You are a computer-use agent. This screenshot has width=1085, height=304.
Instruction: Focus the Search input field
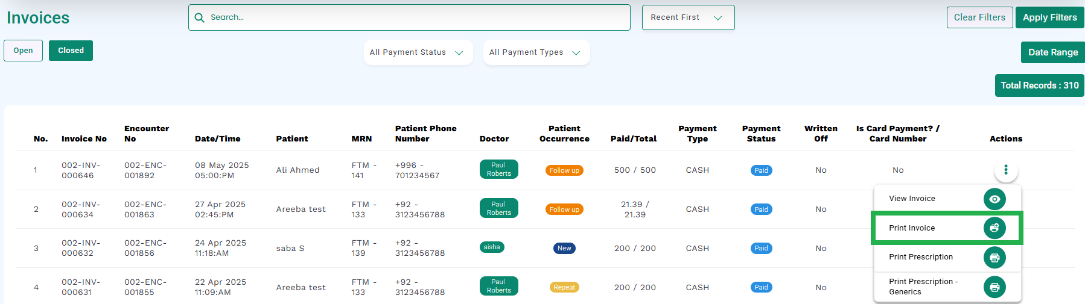409,17
